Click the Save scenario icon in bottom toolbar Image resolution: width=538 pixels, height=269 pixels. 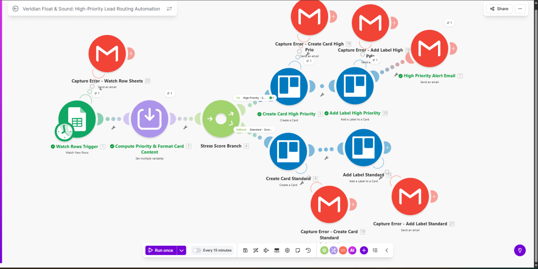tap(245, 250)
